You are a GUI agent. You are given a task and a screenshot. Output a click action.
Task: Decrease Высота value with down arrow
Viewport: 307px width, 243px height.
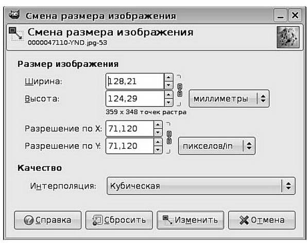(168, 102)
